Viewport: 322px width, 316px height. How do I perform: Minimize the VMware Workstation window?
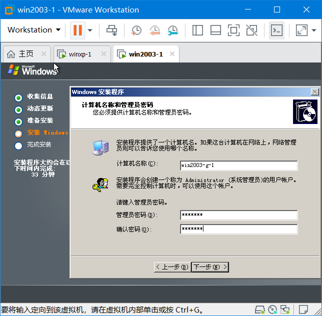point(248,9)
